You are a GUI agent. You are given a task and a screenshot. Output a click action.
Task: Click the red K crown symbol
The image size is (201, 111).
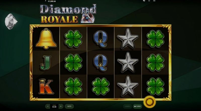coord(46,86)
